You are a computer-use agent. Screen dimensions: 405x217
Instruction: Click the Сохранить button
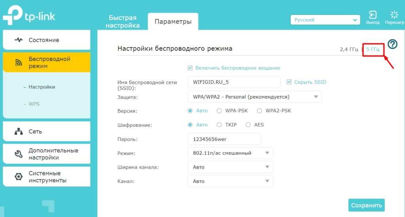366,206
